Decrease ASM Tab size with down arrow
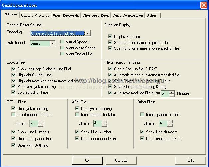 (104, 125)
